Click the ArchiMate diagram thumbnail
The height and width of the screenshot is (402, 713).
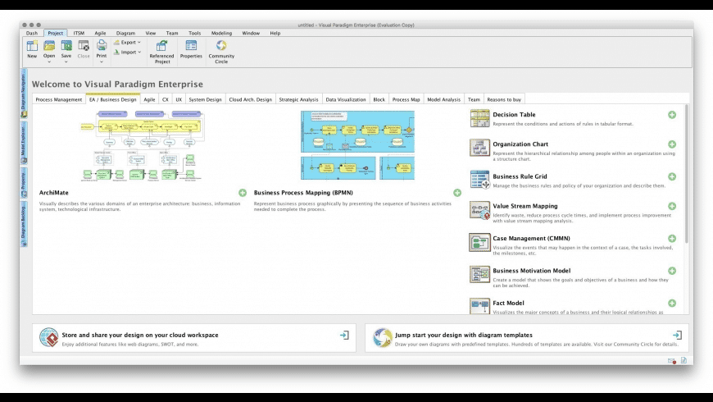[143, 146]
